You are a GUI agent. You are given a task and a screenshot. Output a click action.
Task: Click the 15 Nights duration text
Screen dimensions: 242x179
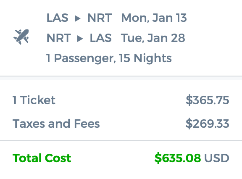coord(145,58)
